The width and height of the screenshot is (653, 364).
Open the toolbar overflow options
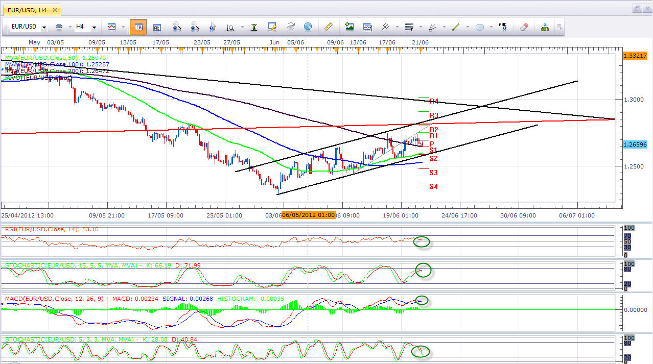click(x=560, y=27)
